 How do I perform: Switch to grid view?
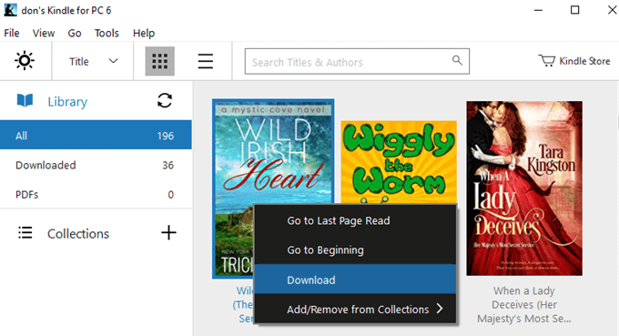tap(160, 61)
